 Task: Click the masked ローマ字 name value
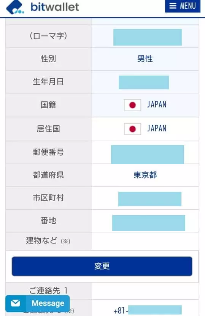(148, 37)
